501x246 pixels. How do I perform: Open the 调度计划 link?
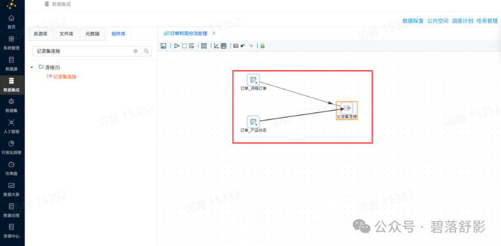(462, 21)
